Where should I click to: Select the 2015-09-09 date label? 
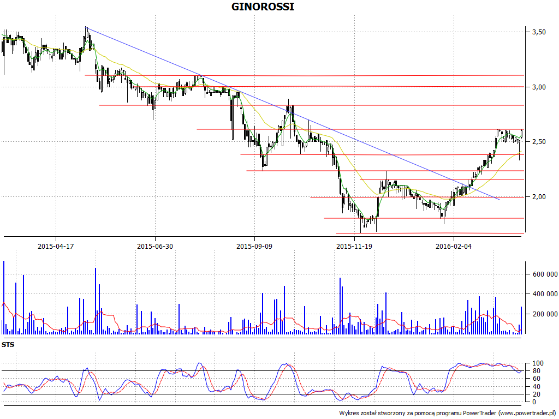(x=254, y=246)
